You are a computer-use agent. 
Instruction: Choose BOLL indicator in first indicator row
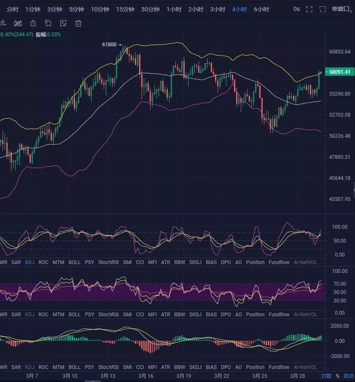pyautogui.click(x=74, y=261)
